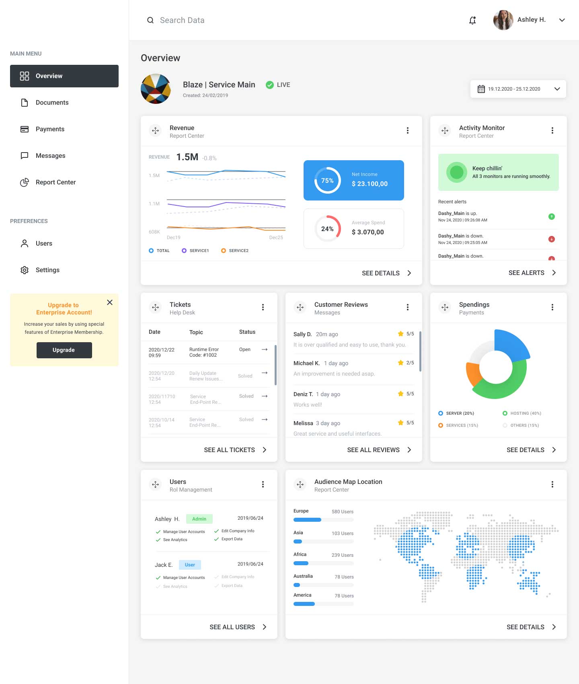This screenshot has height=684, width=579.
Task: Click the drag icon on Tickets card
Action: pyautogui.click(x=155, y=307)
